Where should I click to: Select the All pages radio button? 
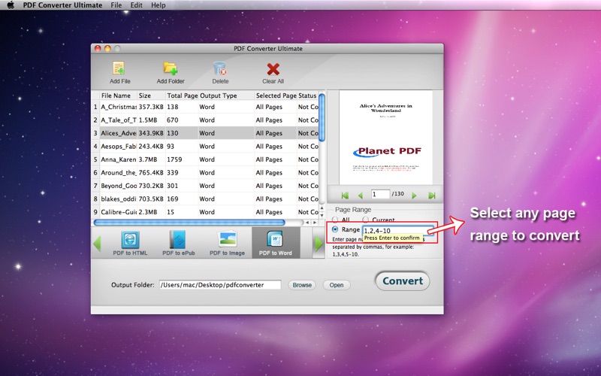(x=335, y=220)
